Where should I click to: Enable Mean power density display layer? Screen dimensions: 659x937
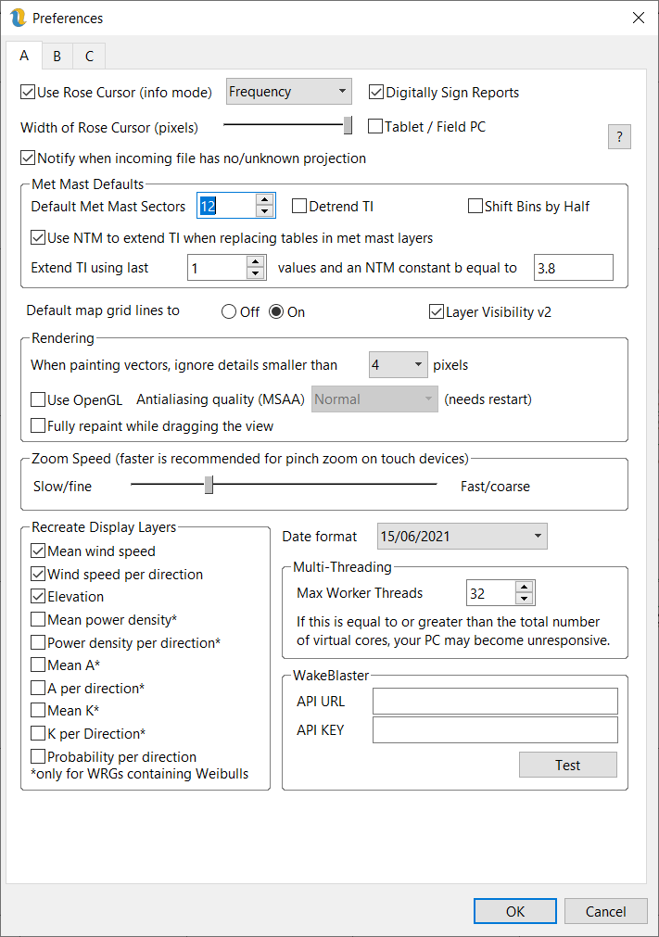tap(38, 619)
